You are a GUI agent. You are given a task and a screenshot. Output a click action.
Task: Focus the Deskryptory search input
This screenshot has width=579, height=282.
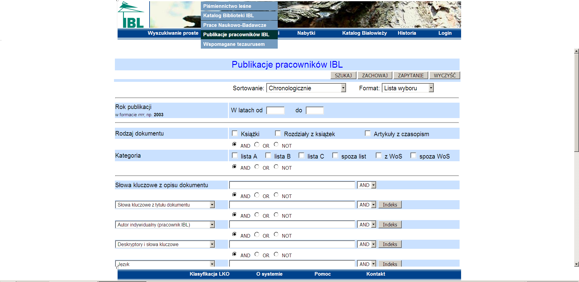292,244
